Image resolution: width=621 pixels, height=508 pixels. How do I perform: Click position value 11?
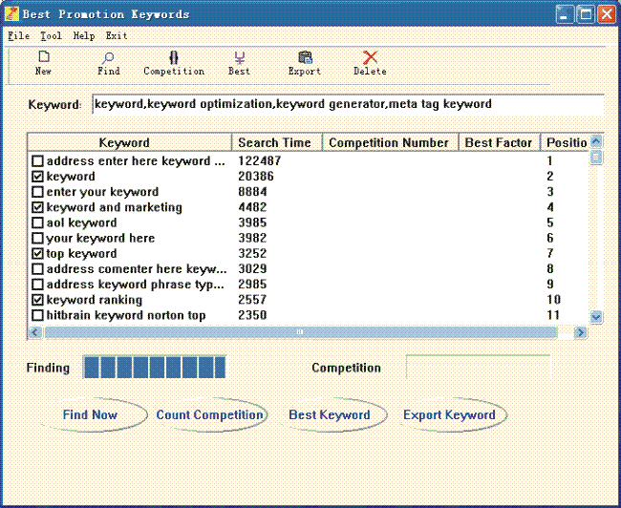tap(553, 315)
